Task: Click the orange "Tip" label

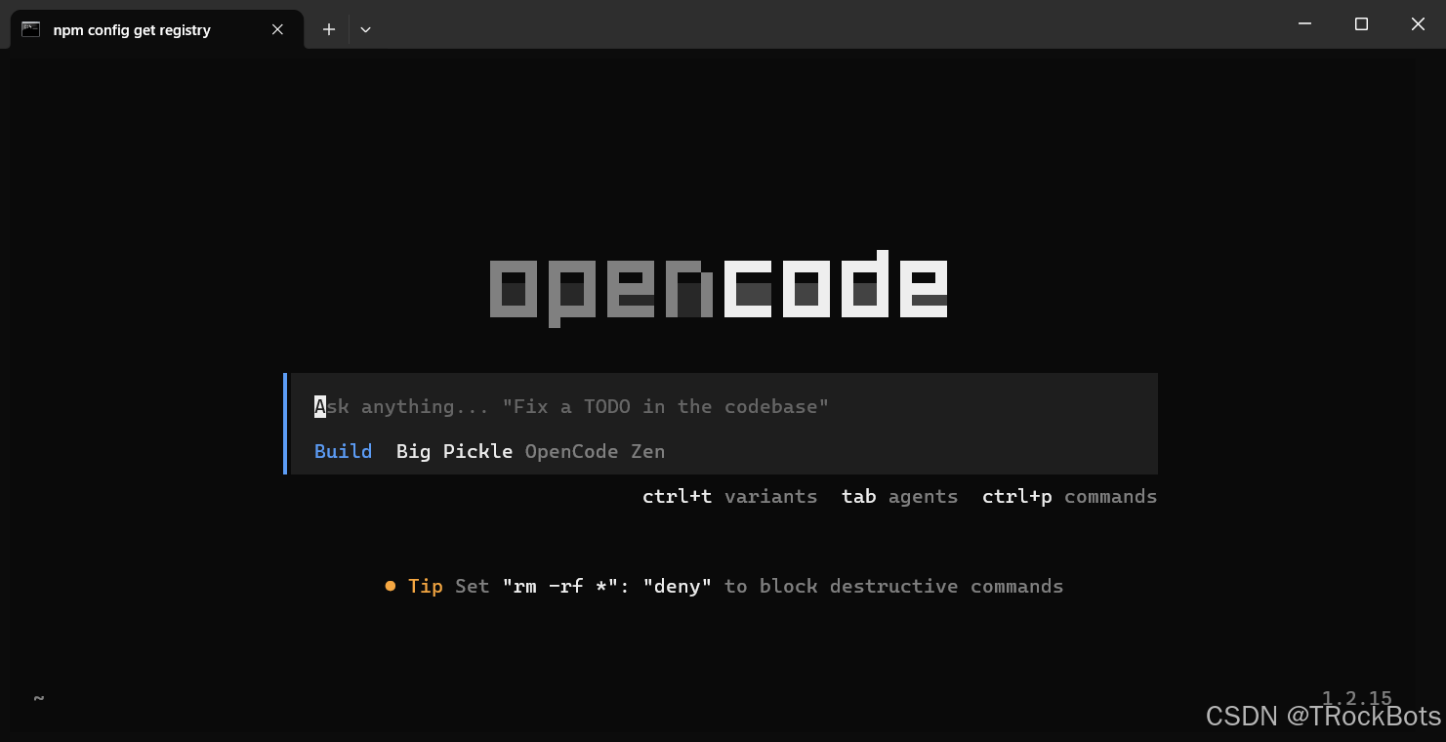Action: click(425, 586)
